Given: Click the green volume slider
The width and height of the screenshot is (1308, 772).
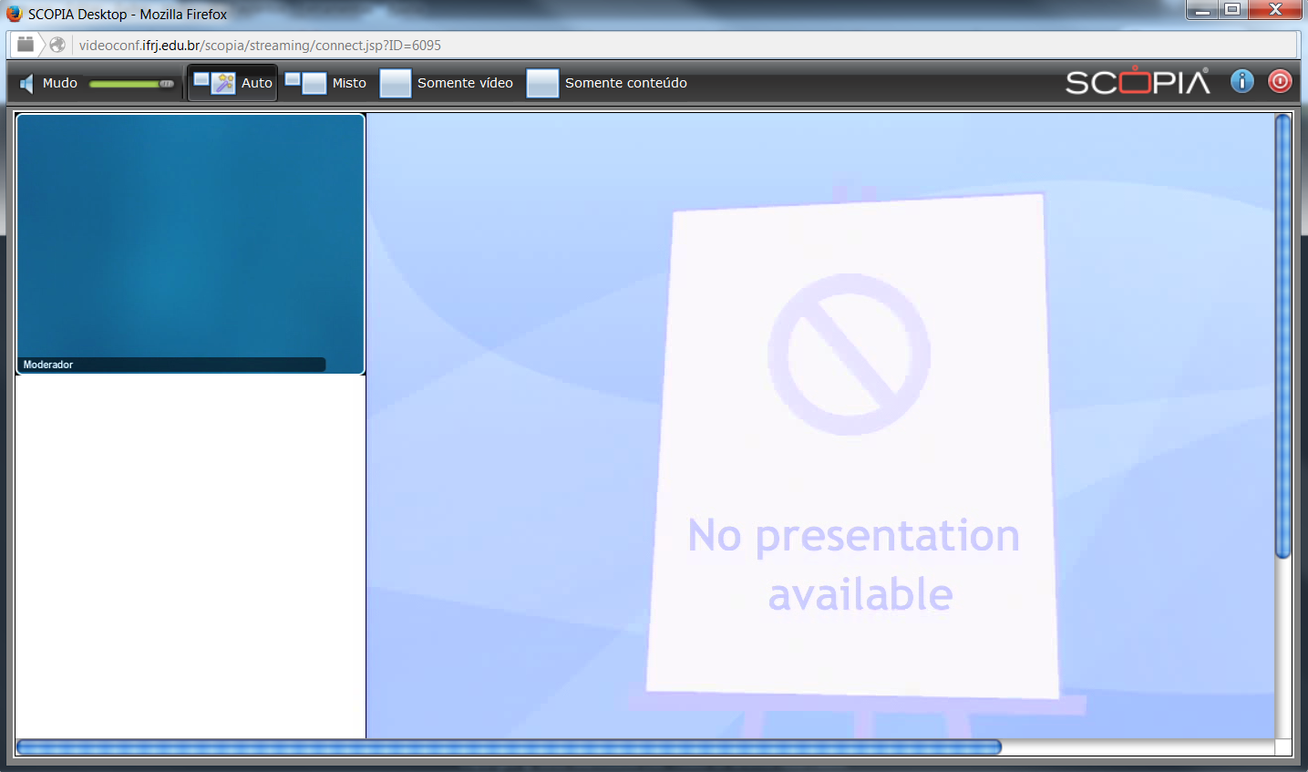Looking at the screenshot, I should [128, 84].
